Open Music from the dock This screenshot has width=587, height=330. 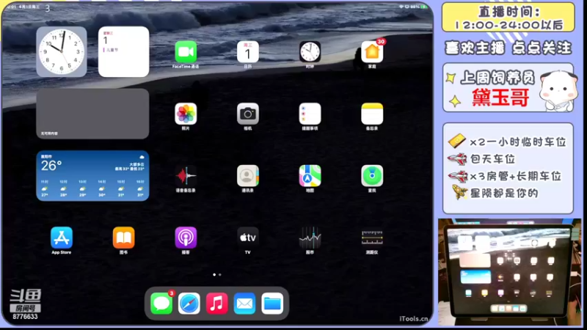pos(216,304)
